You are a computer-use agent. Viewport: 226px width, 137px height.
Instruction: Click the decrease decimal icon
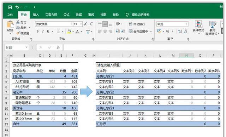tap(186, 32)
